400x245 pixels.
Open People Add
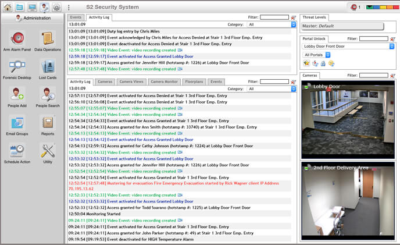tap(17, 97)
